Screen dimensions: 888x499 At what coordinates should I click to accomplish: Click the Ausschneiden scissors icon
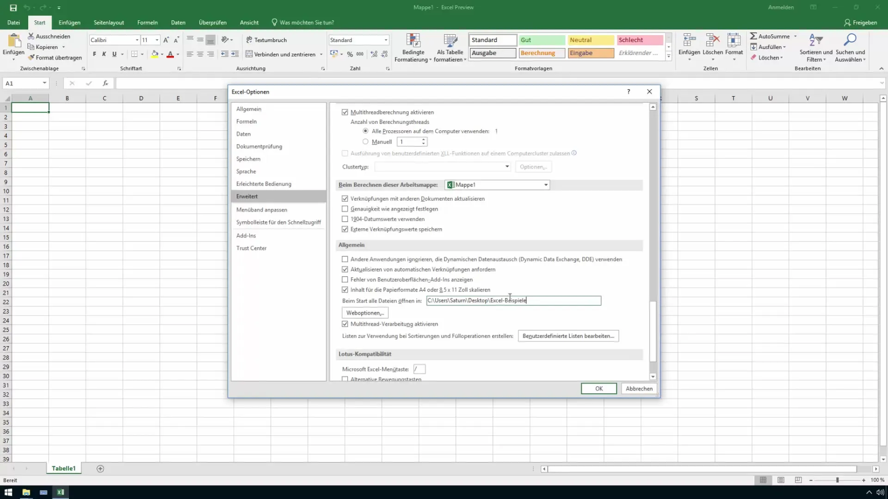pos(31,36)
